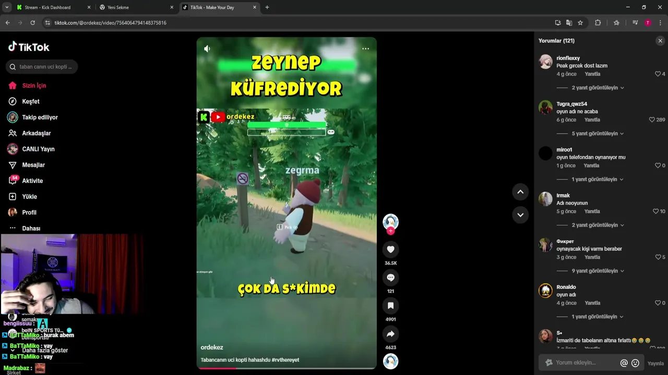Expand Daha fazla göster

[x=45, y=351]
